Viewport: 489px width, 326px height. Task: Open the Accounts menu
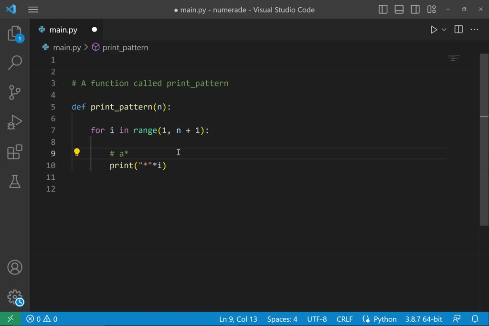click(15, 267)
